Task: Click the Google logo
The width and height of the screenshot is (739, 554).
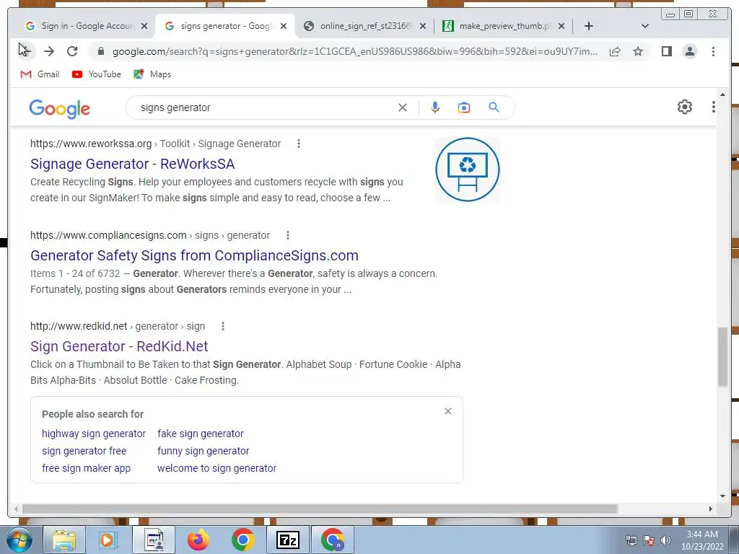Action: (x=59, y=108)
